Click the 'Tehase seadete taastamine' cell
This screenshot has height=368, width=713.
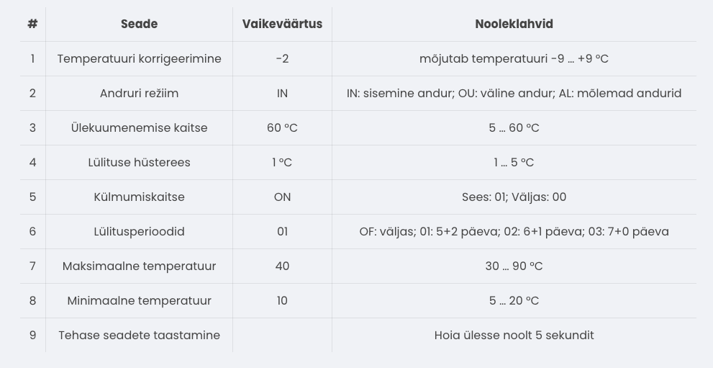point(139,335)
